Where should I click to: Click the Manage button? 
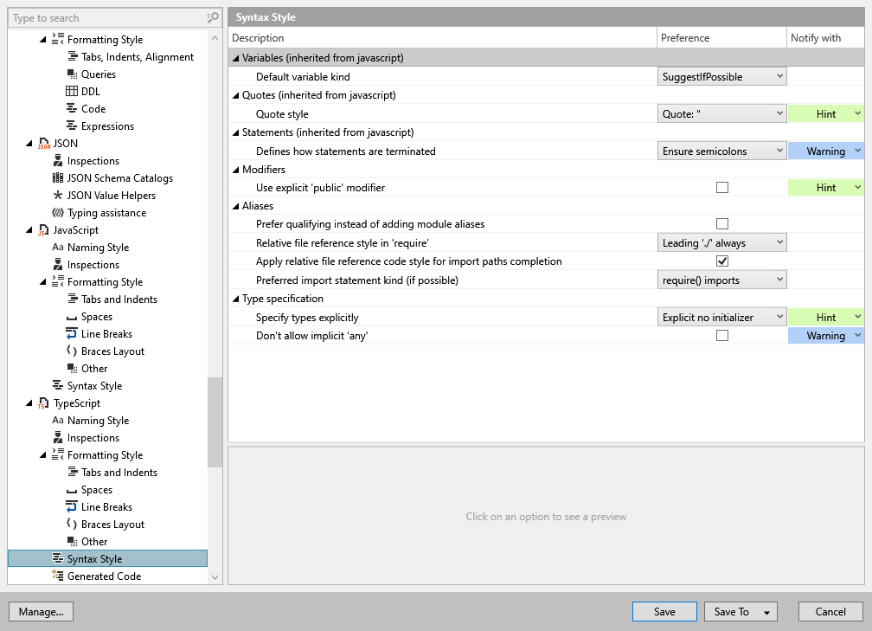click(x=41, y=611)
